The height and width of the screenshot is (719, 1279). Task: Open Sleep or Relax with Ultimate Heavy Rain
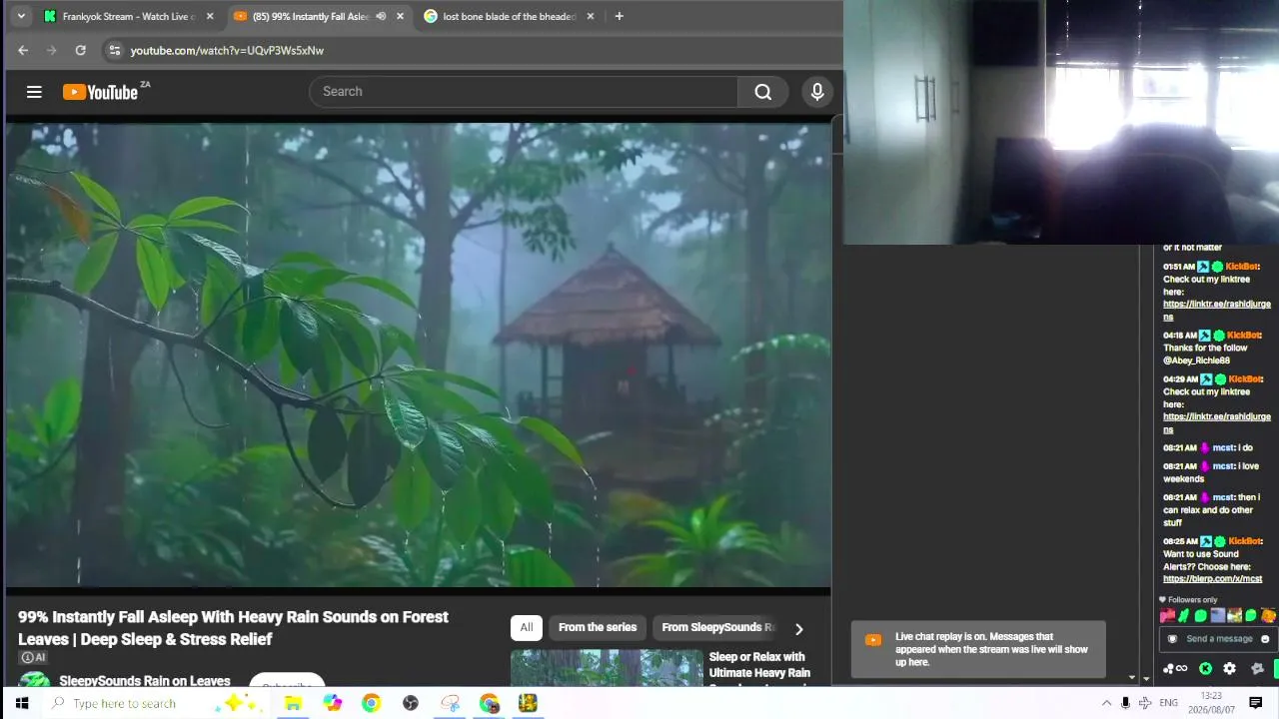tap(759, 665)
